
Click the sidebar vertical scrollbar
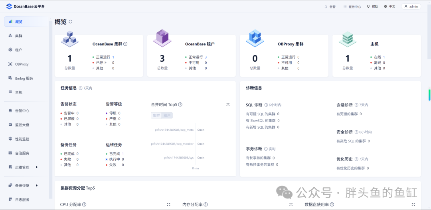click(50, 110)
